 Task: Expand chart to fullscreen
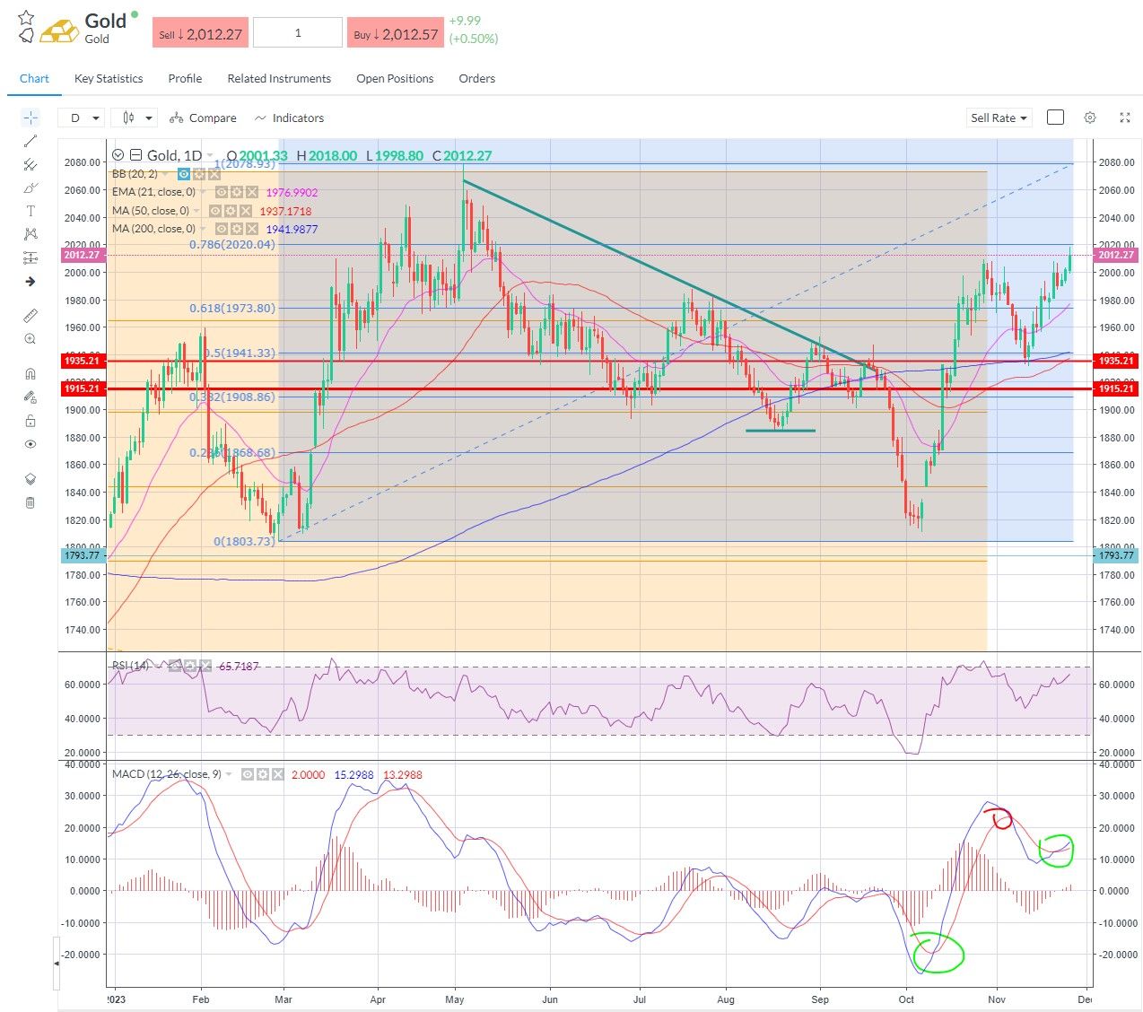(1125, 118)
